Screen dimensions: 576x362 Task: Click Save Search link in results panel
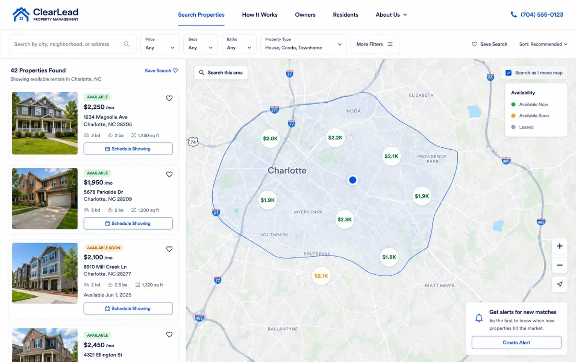pyautogui.click(x=161, y=70)
